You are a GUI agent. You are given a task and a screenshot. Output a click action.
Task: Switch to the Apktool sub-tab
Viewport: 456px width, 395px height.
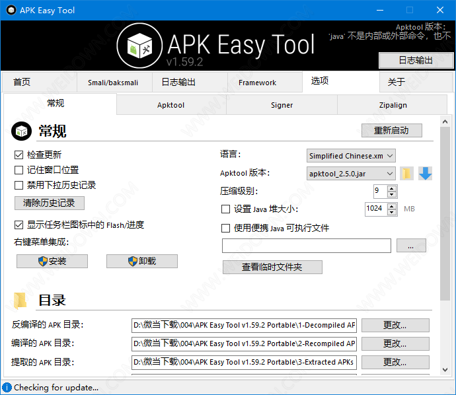[171, 105]
